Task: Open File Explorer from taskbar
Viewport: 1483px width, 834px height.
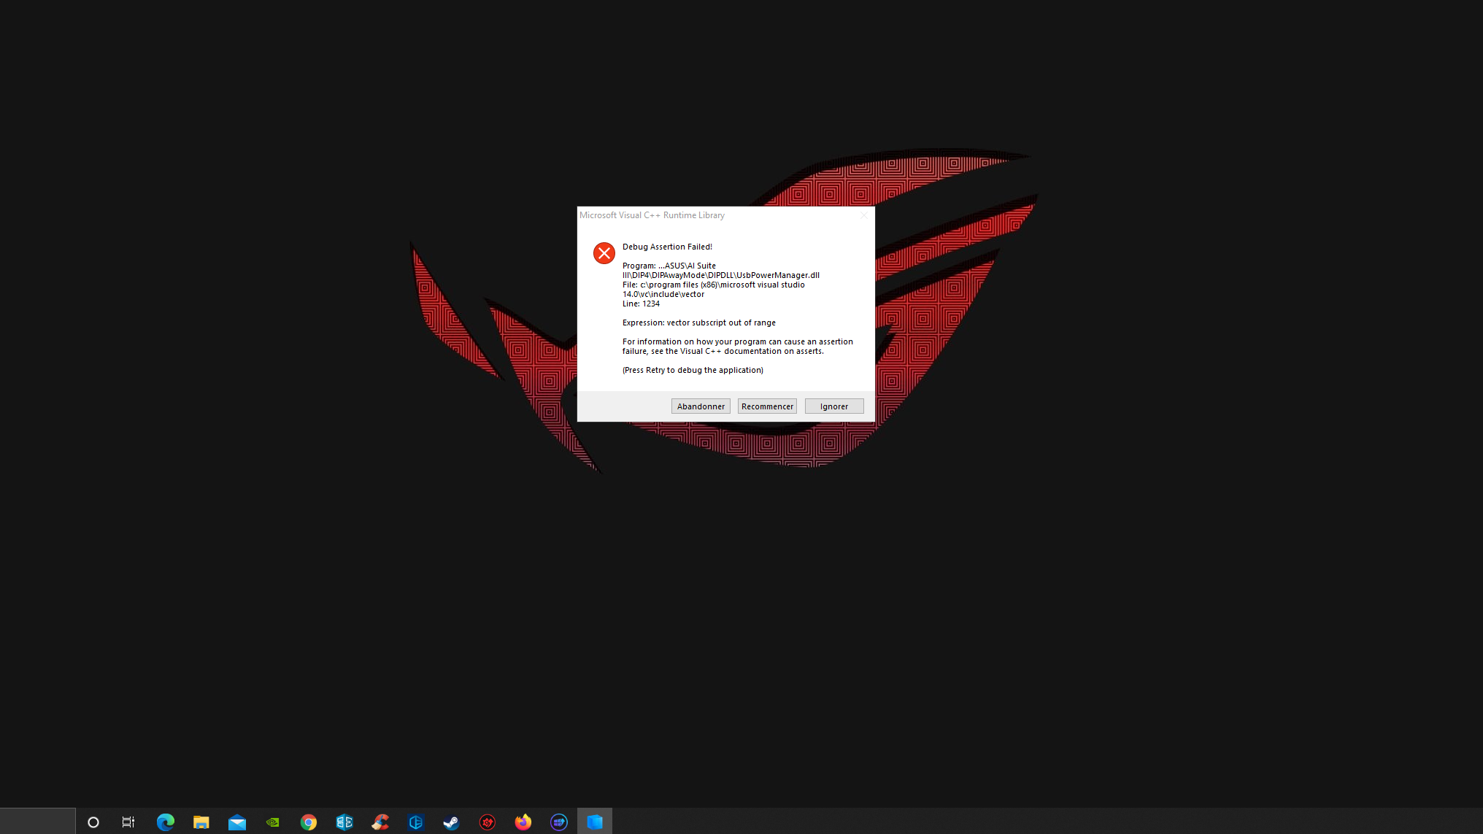Action: (201, 822)
